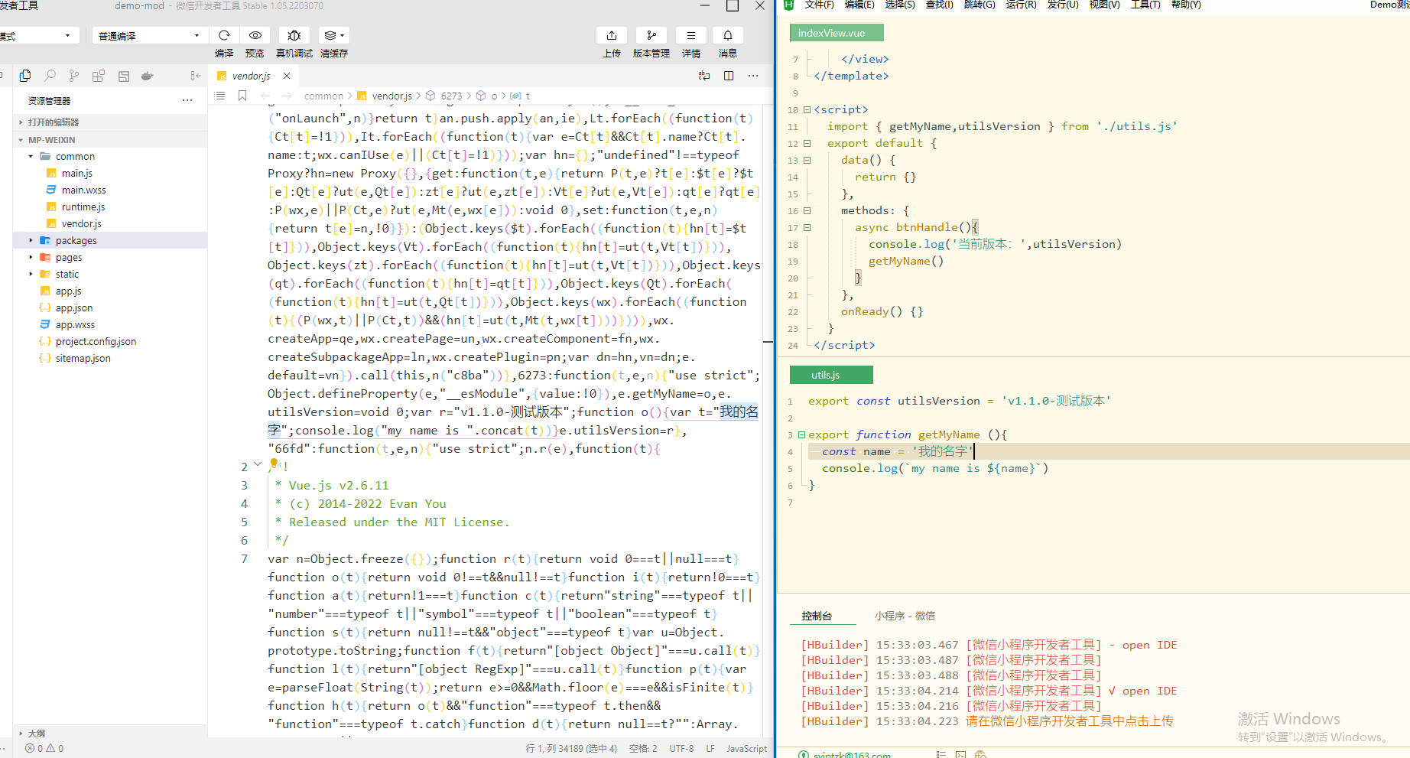Select the search icon in the left sidebar

[49, 76]
